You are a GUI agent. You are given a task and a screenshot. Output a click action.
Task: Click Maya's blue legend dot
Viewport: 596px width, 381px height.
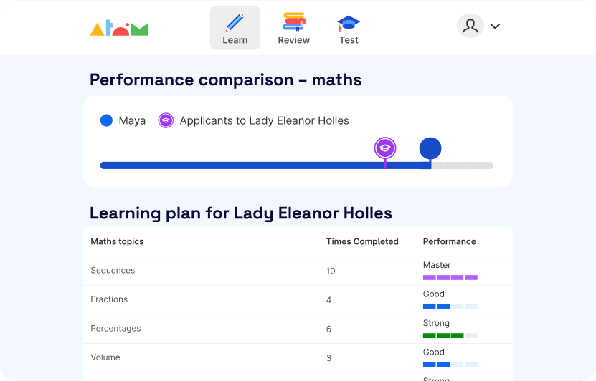pos(106,120)
